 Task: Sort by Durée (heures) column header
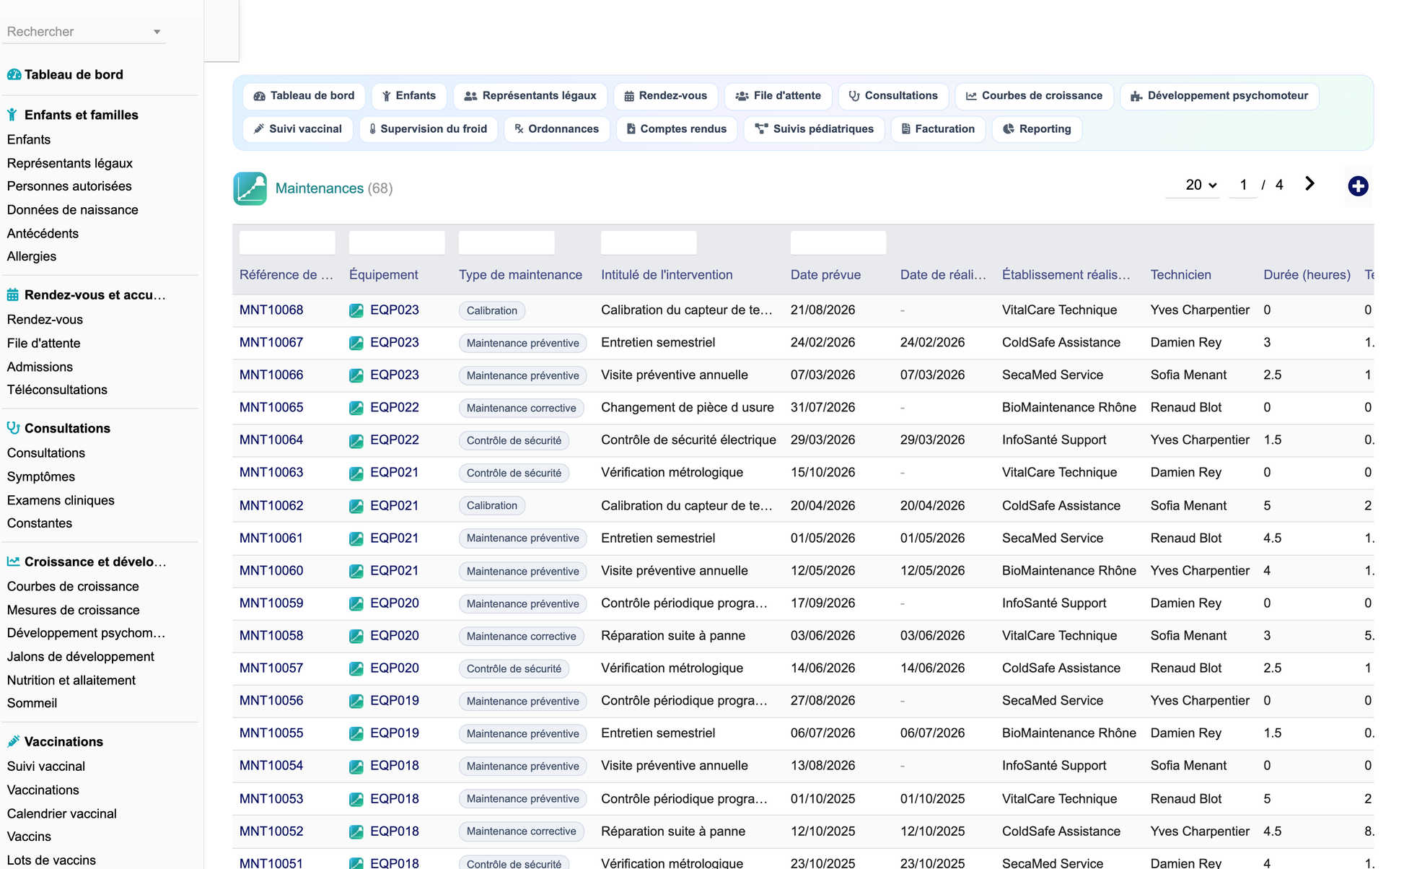(1307, 275)
